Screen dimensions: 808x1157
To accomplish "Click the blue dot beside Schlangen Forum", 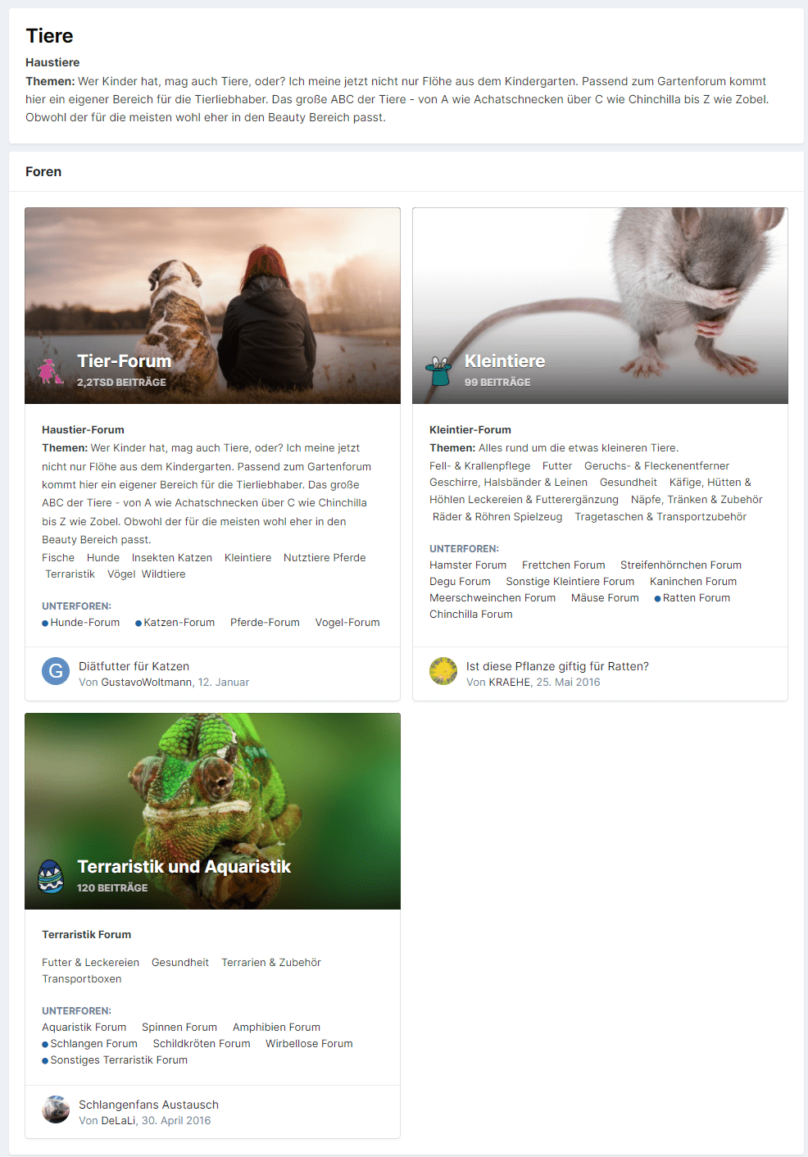I will [45, 1044].
